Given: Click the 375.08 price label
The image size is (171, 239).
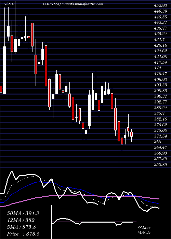Looking at the screenshot, I should tap(160, 131).
